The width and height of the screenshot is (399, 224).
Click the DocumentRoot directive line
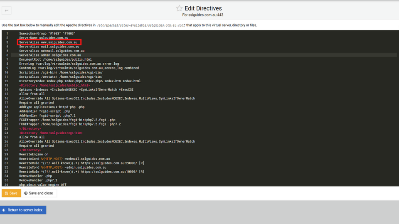[55, 59]
